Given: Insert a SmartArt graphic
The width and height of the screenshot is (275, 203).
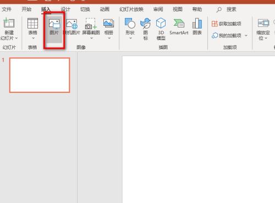Looking at the screenshot, I should point(179,26).
